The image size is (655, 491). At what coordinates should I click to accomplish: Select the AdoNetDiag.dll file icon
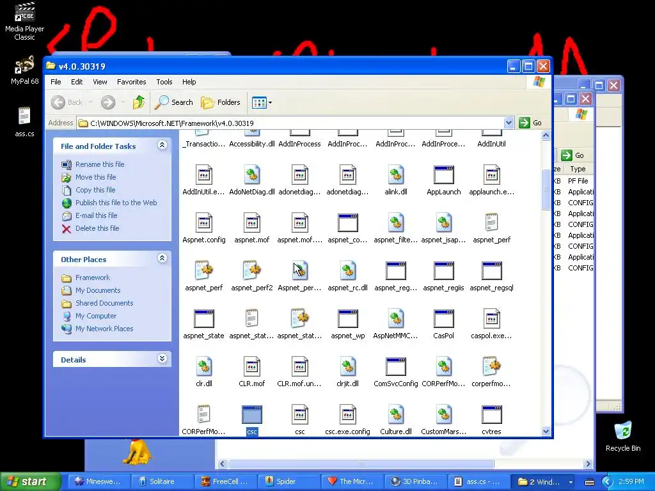pyautogui.click(x=252, y=175)
